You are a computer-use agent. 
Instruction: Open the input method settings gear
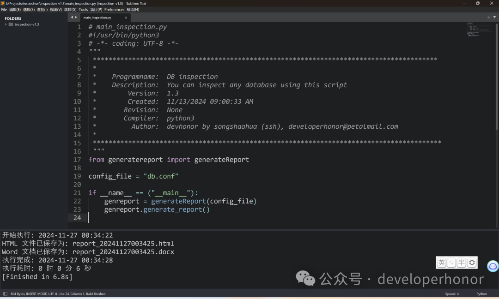click(x=472, y=263)
